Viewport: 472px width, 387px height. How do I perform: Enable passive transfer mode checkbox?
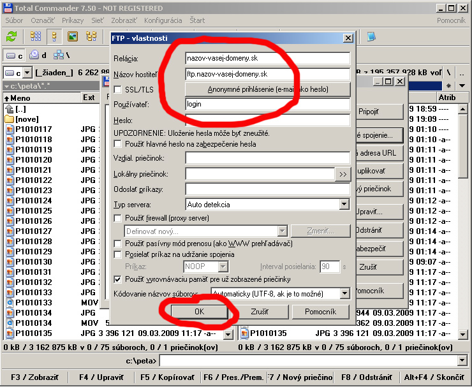[118, 244]
